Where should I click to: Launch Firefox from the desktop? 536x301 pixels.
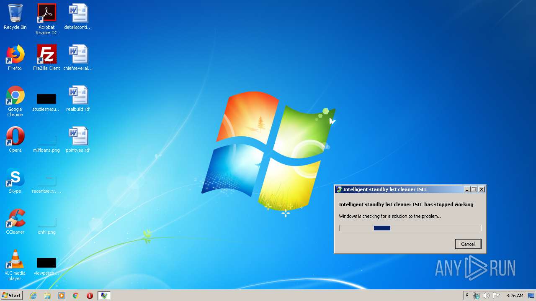pos(15,58)
